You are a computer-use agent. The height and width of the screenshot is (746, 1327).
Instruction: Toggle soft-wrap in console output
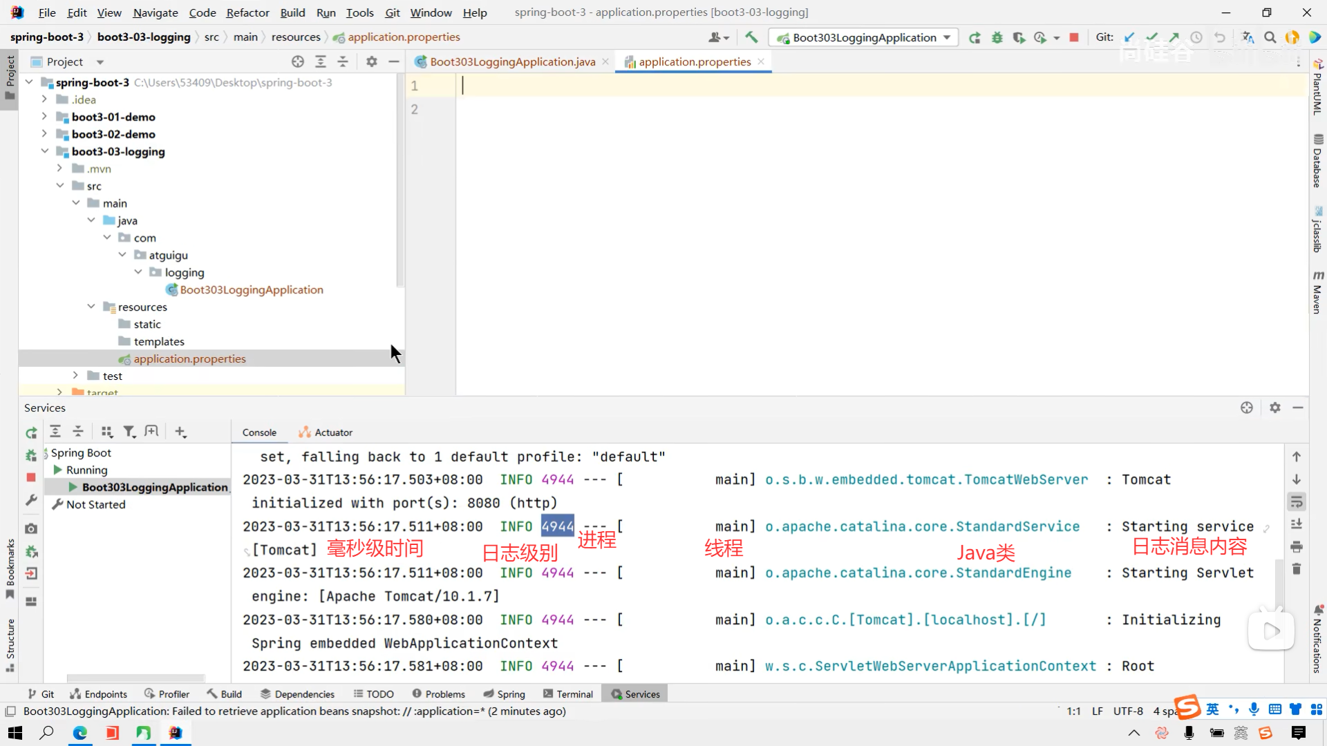pos(1297,501)
